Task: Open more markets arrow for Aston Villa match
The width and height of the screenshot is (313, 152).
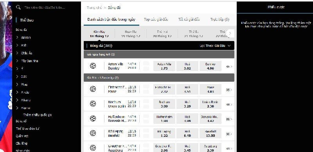Action: click(229, 67)
